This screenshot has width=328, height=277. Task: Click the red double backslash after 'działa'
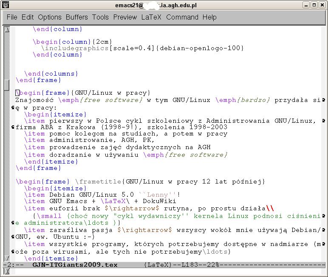[270, 209]
